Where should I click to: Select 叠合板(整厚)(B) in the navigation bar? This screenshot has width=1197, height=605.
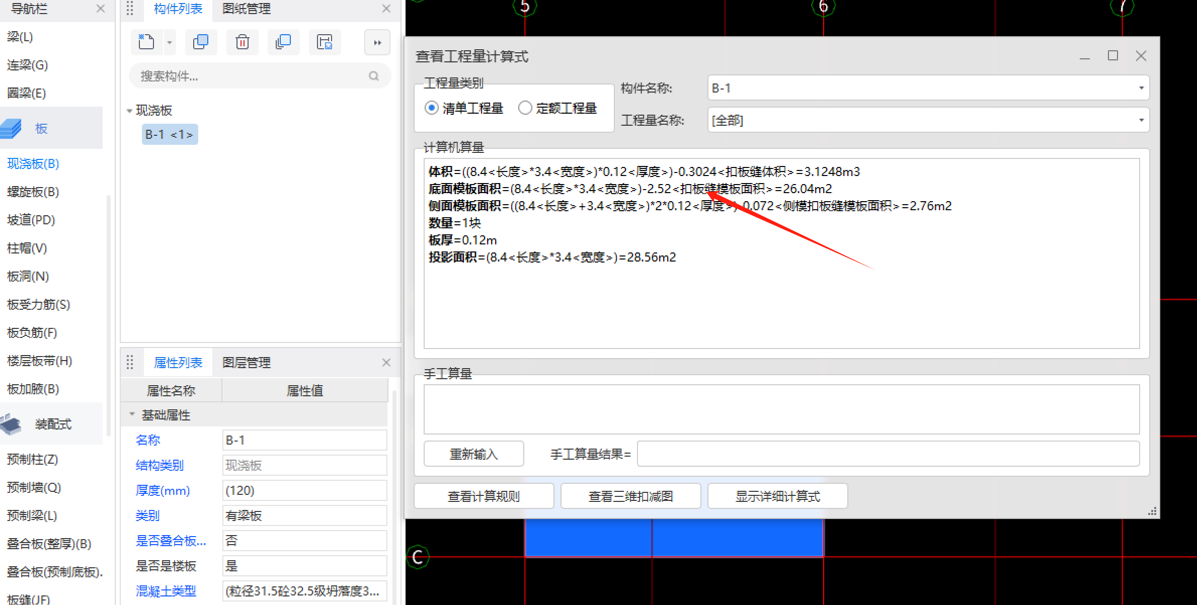coord(49,544)
